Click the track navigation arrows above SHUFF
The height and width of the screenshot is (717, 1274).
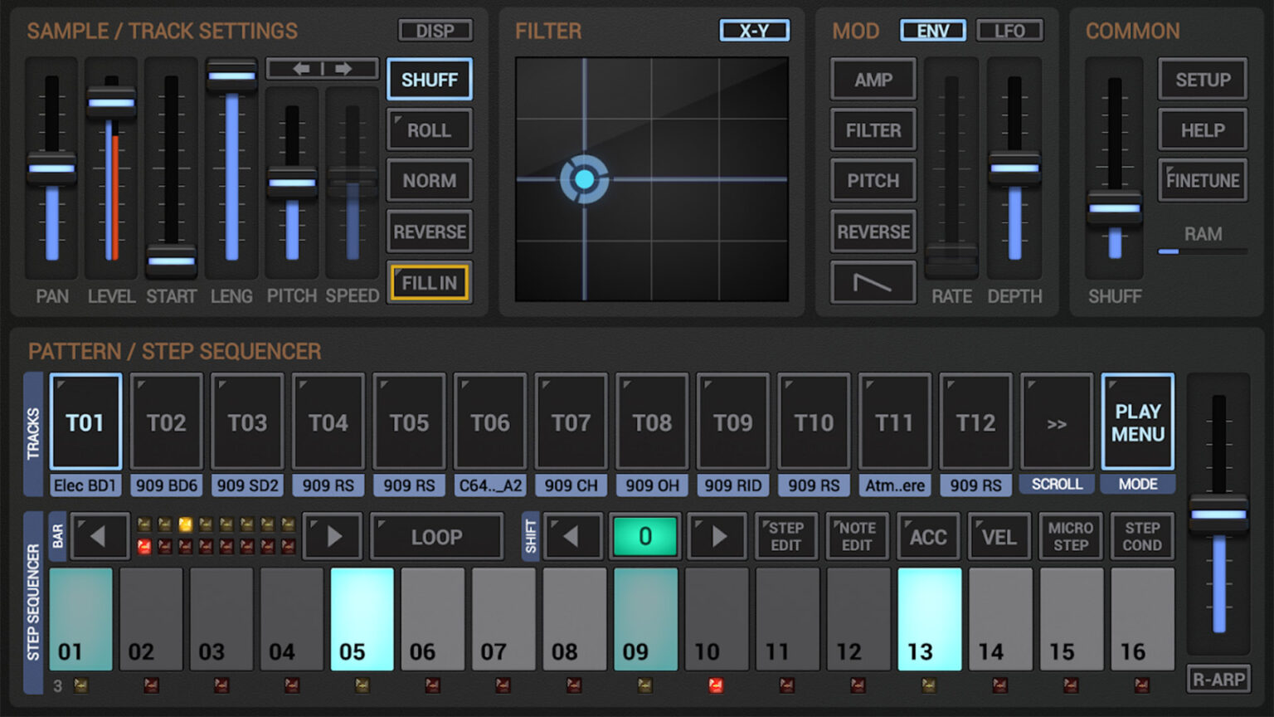pos(323,69)
